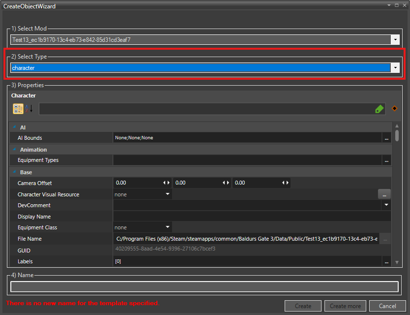Click the properties scrollbar down arrow

tap(397, 262)
